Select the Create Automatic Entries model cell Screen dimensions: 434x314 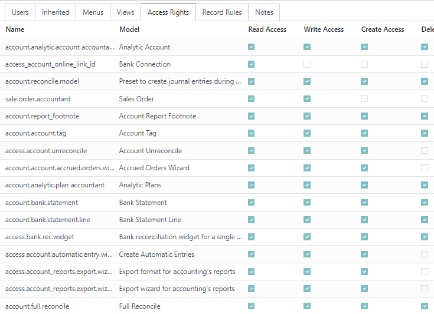click(156, 254)
